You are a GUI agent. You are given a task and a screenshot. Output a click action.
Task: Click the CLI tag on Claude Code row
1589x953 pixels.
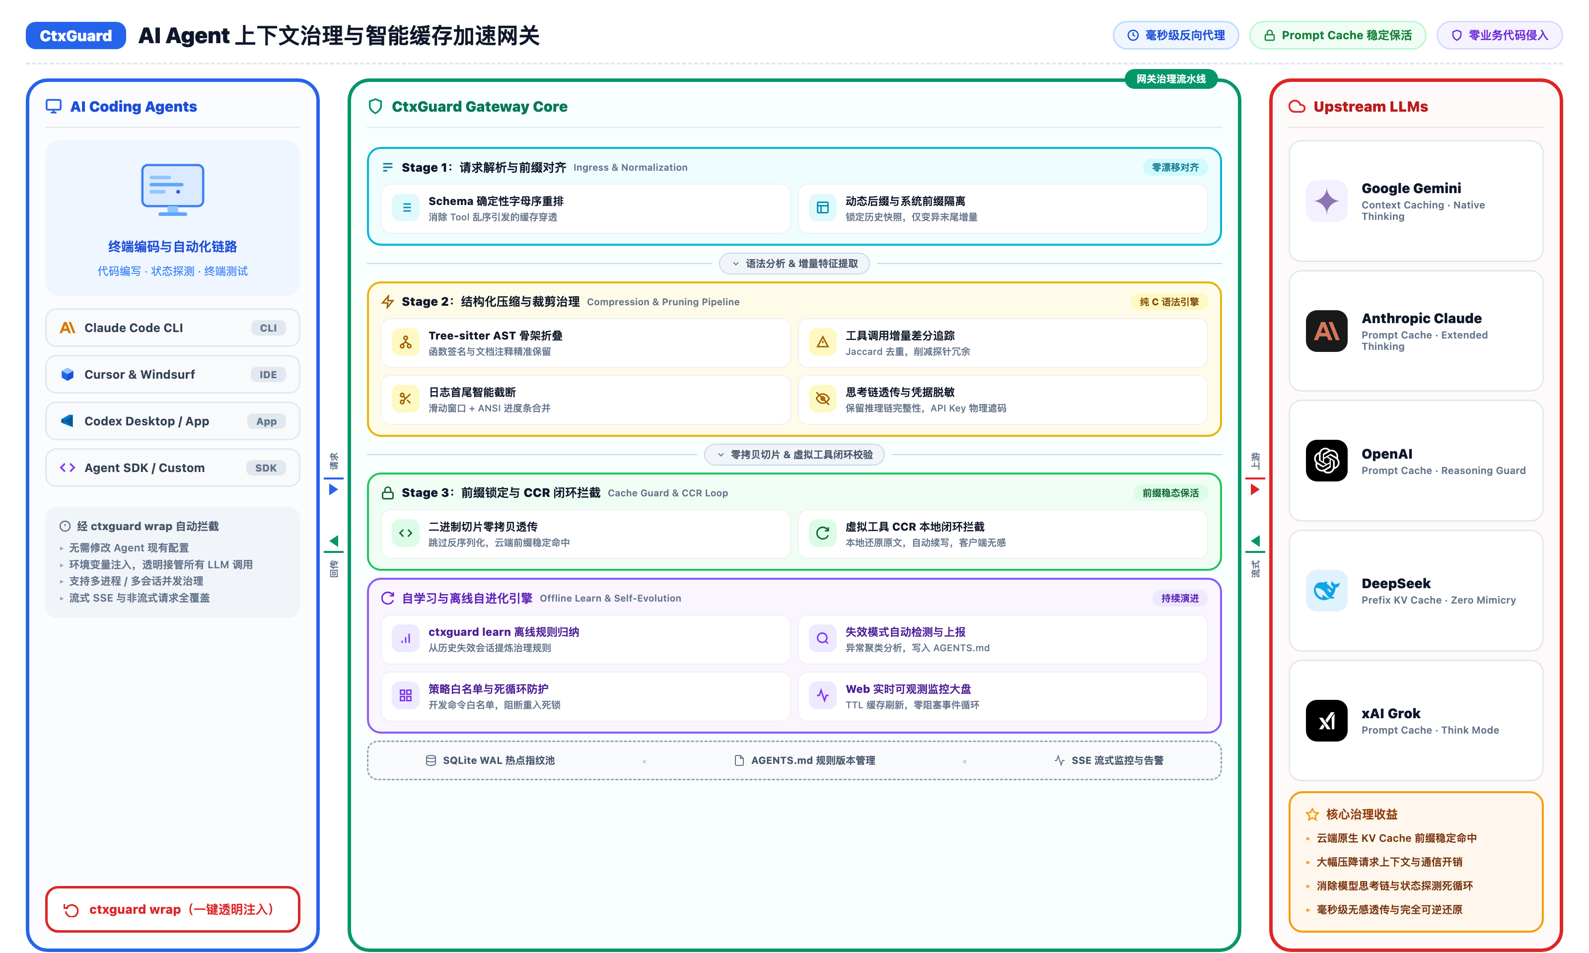[x=268, y=328]
